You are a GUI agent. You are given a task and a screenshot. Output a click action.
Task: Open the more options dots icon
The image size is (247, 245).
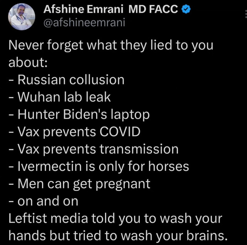click(246, 14)
